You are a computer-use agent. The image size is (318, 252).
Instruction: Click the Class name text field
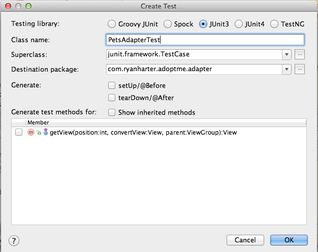[205, 40]
